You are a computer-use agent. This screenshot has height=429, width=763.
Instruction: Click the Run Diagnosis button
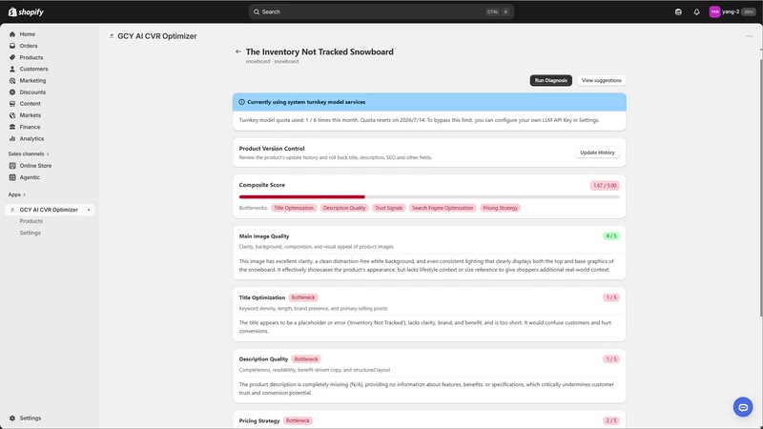click(551, 80)
